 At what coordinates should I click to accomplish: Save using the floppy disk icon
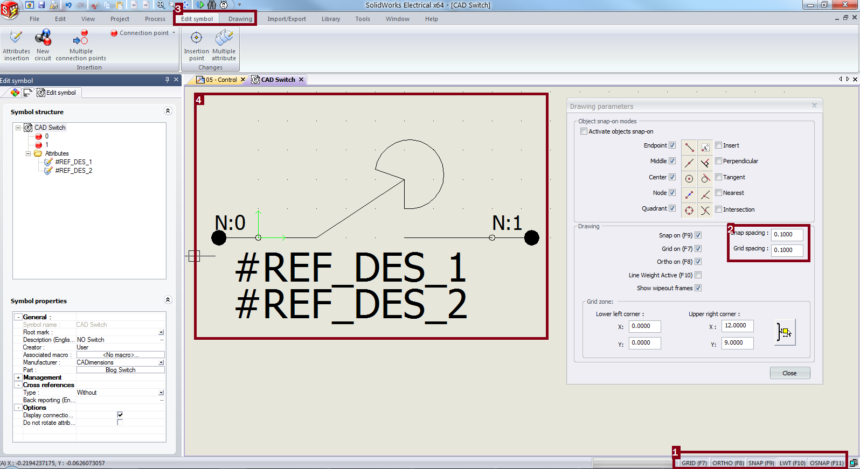41,5
